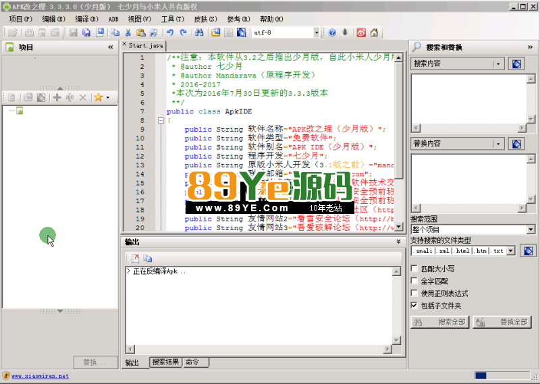The width and height of the screenshot is (540, 384).
Task: Click the output panel horizontal scrollbar right arrow
Action: [x=387, y=349]
